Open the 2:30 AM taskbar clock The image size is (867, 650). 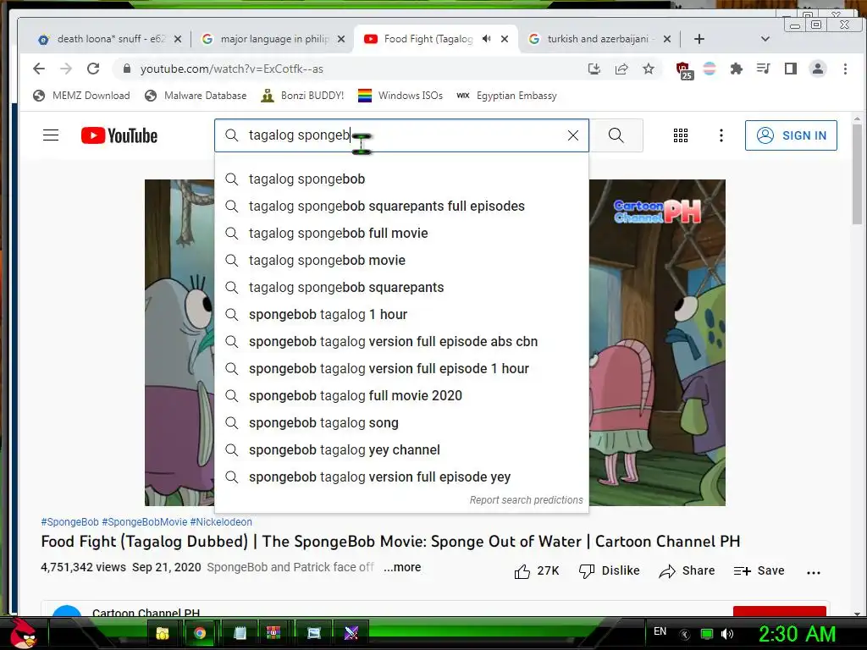click(797, 634)
